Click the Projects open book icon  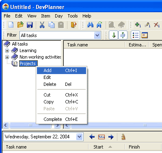click(15, 63)
